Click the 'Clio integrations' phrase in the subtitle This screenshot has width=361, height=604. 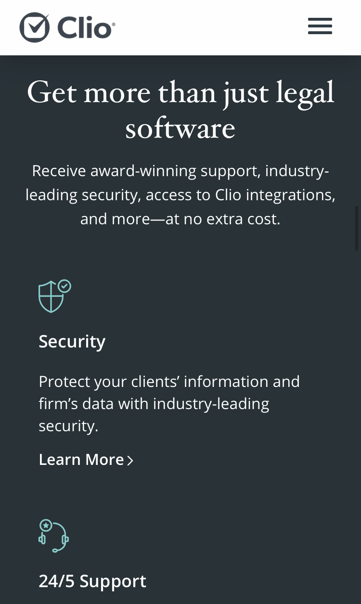pyautogui.click(x=273, y=195)
